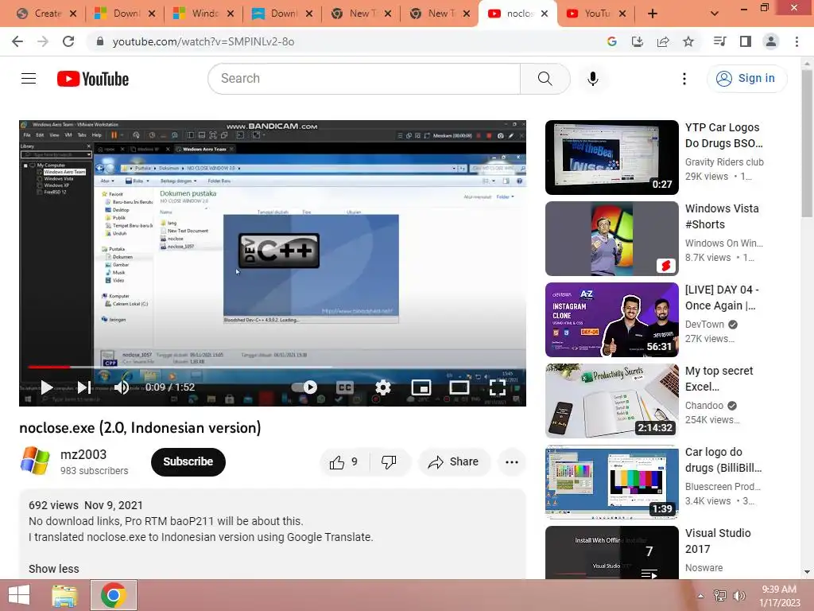Open a new browser tab

pyautogui.click(x=653, y=14)
